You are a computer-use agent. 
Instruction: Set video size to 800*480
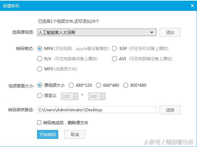tap(126, 85)
